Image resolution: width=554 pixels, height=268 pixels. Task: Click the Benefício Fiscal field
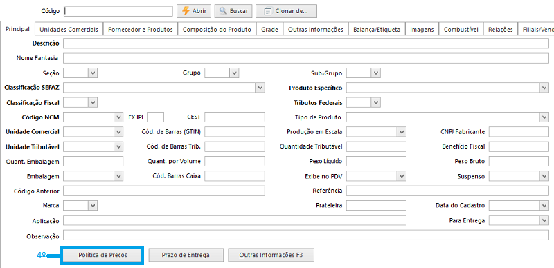[x=519, y=146]
